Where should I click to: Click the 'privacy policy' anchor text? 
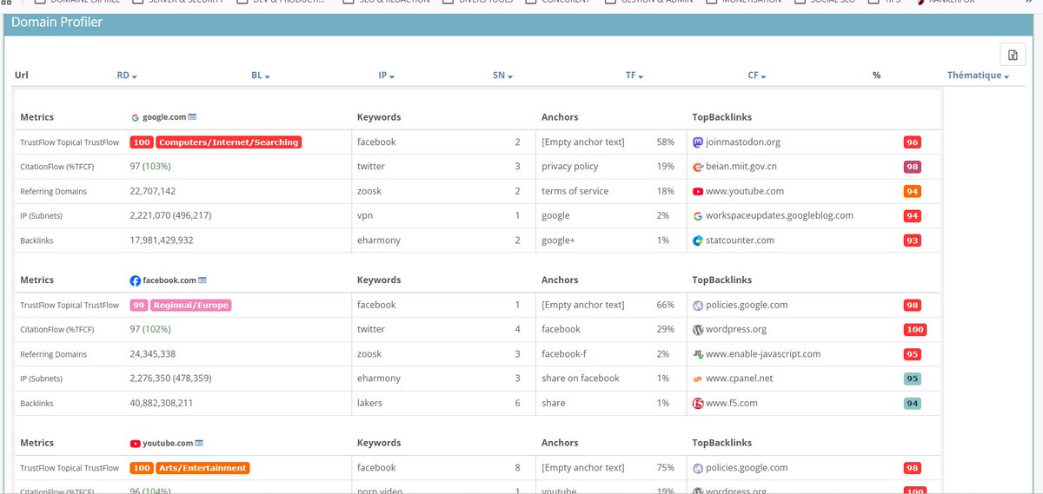tap(570, 167)
